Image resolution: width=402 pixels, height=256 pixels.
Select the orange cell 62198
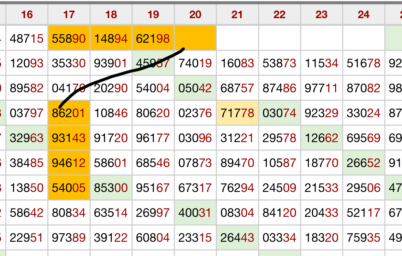[x=153, y=39]
